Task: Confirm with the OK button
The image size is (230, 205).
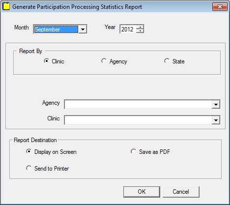Action: point(142,192)
